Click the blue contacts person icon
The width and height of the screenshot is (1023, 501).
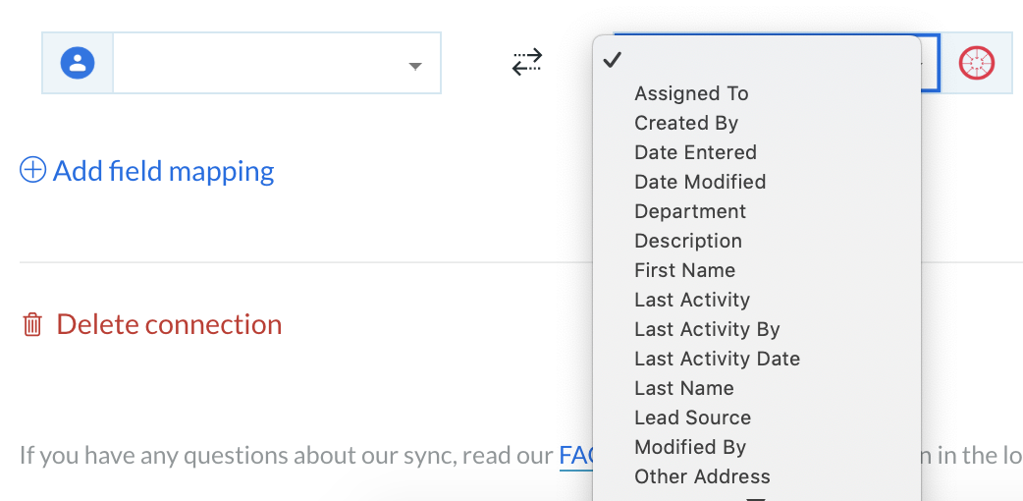click(x=78, y=63)
